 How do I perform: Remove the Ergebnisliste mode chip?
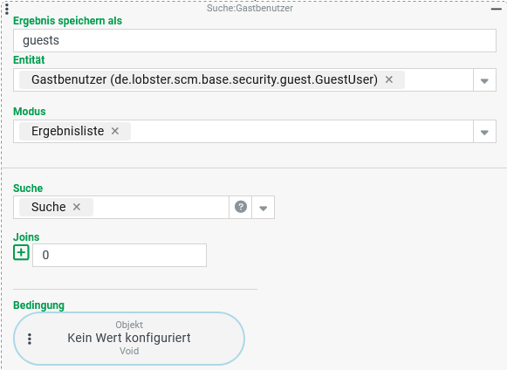pyautogui.click(x=115, y=131)
